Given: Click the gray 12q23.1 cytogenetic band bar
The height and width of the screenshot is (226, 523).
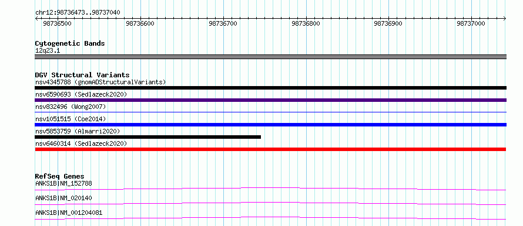Looking at the screenshot, I should click(x=270, y=57).
